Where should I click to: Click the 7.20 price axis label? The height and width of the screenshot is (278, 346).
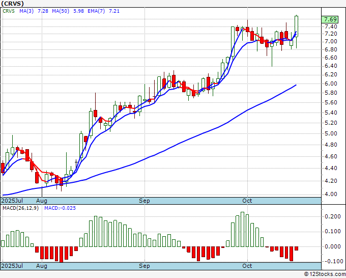coord(331,34)
